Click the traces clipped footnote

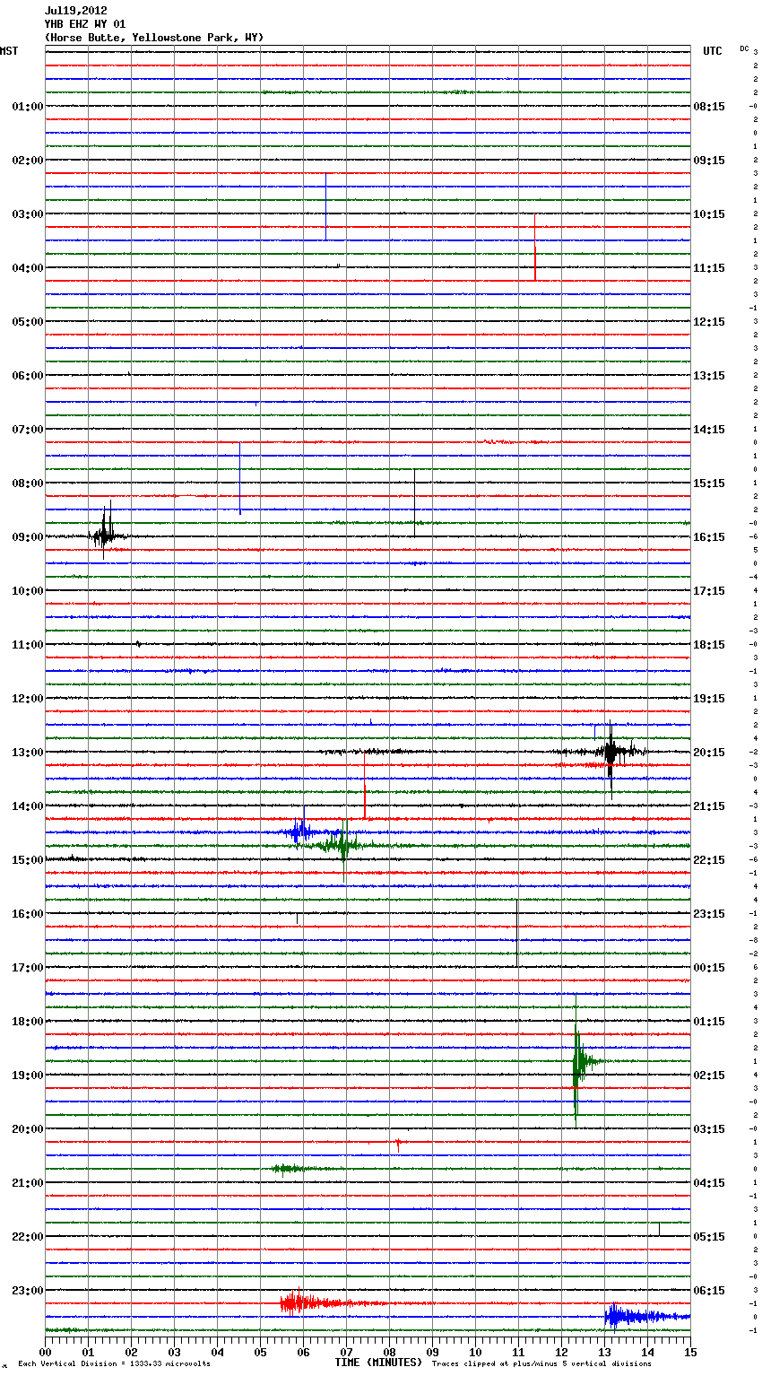click(541, 1364)
